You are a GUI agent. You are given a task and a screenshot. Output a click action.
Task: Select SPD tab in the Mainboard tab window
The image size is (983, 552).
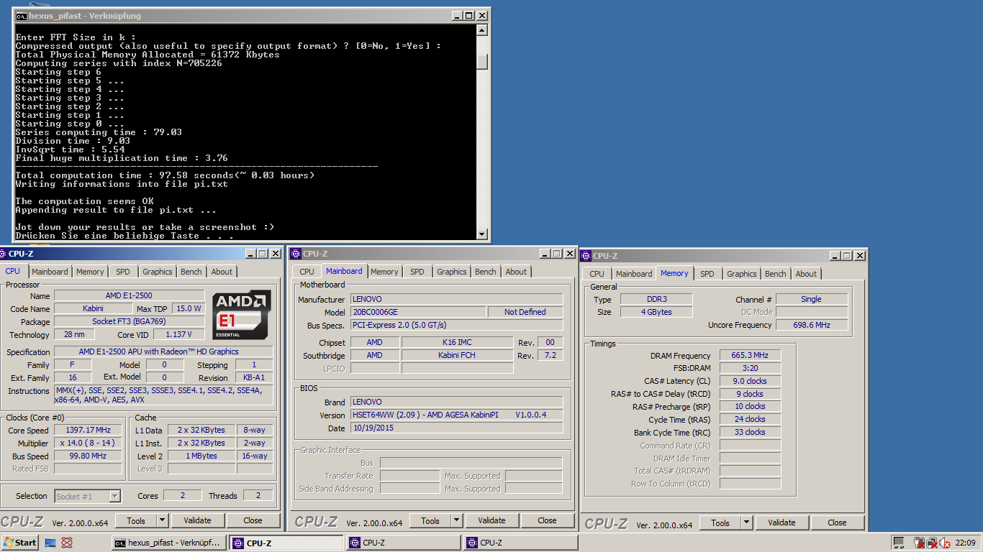tap(417, 272)
